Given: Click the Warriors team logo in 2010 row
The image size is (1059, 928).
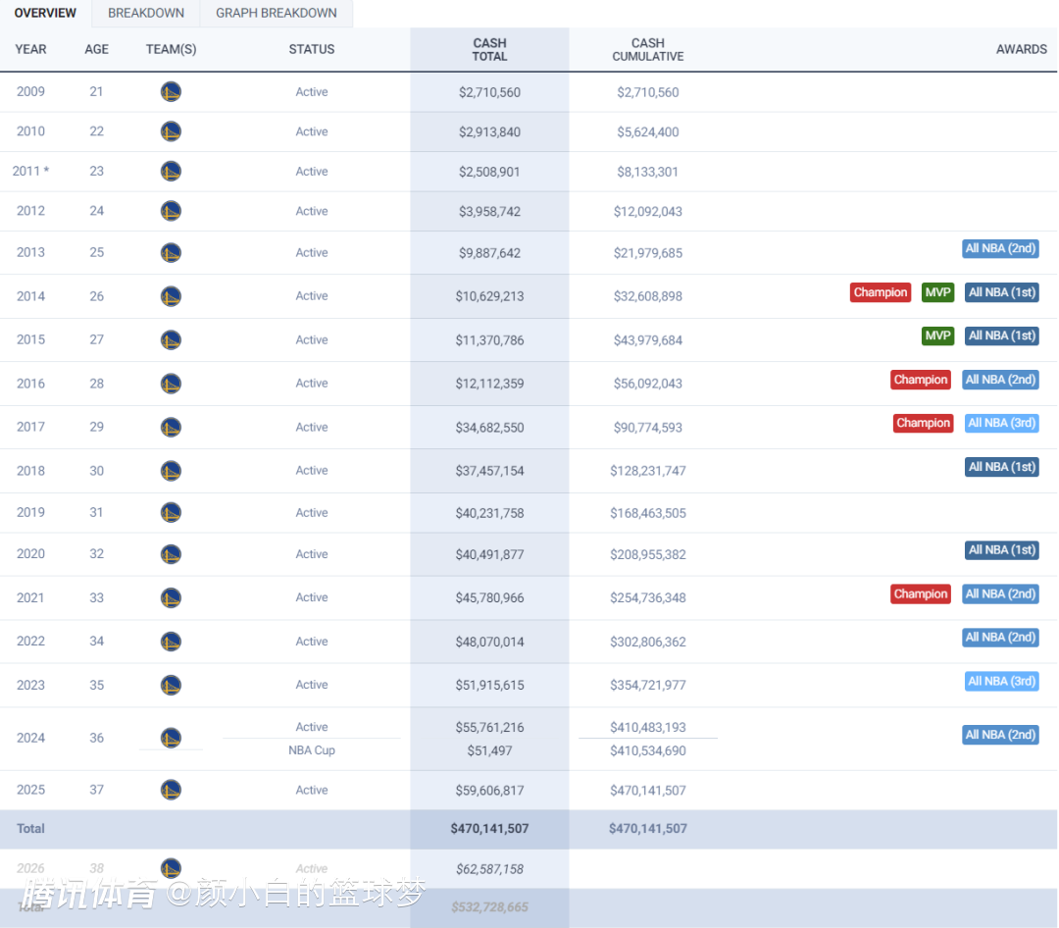Looking at the screenshot, I should (x=171, y=131).
